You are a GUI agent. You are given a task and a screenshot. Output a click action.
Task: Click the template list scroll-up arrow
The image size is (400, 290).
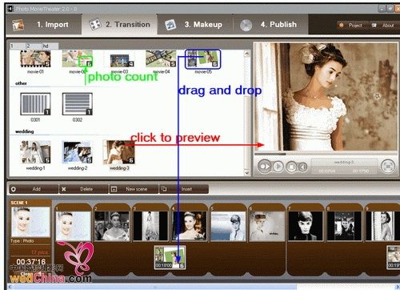(x=247, y=54)
